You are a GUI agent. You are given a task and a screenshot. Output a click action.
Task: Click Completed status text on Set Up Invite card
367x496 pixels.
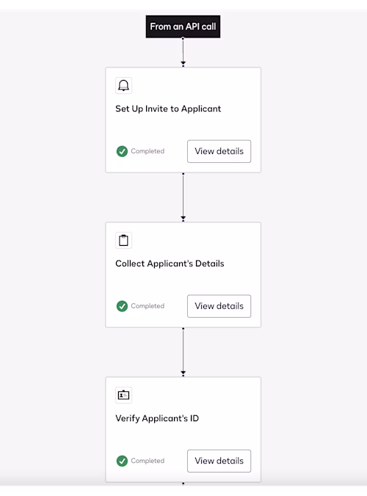point(148,151)
